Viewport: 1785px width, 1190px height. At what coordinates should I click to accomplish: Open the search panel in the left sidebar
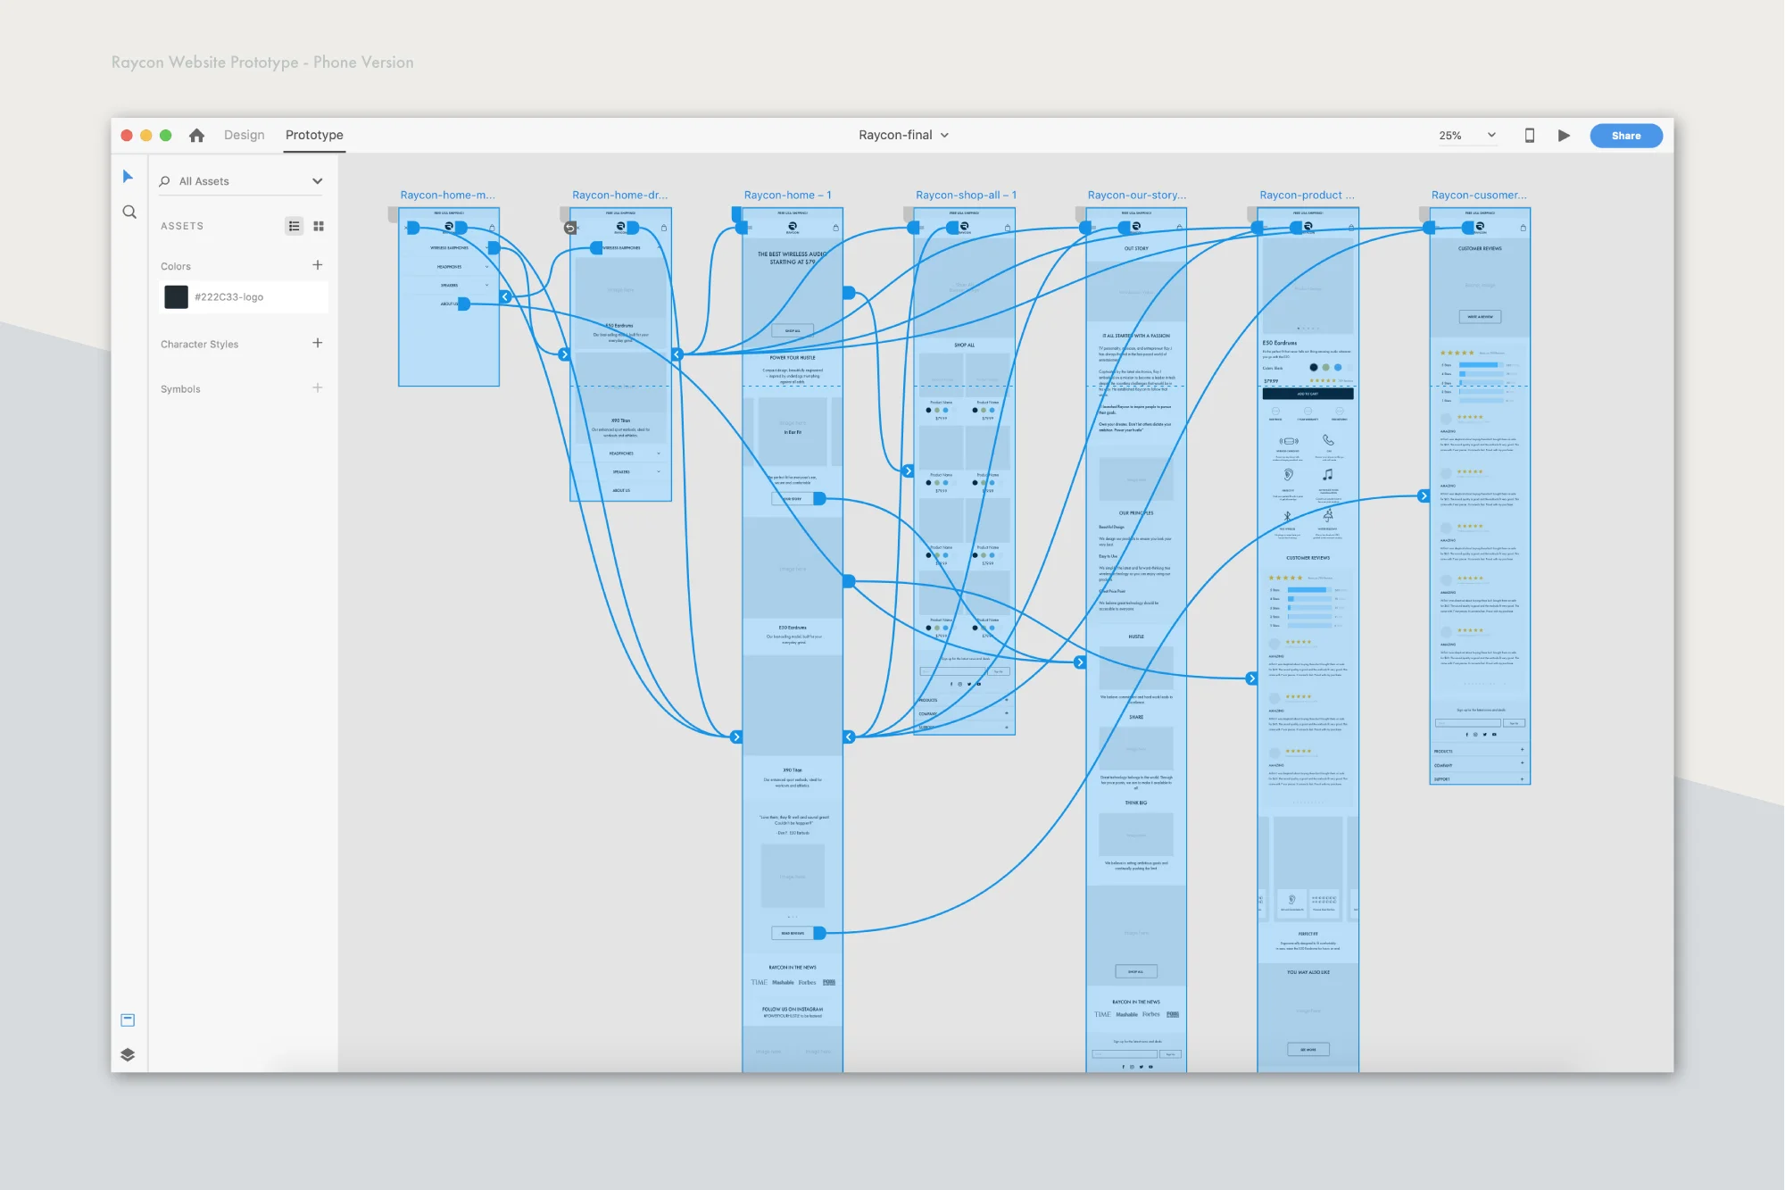point(129,212)
